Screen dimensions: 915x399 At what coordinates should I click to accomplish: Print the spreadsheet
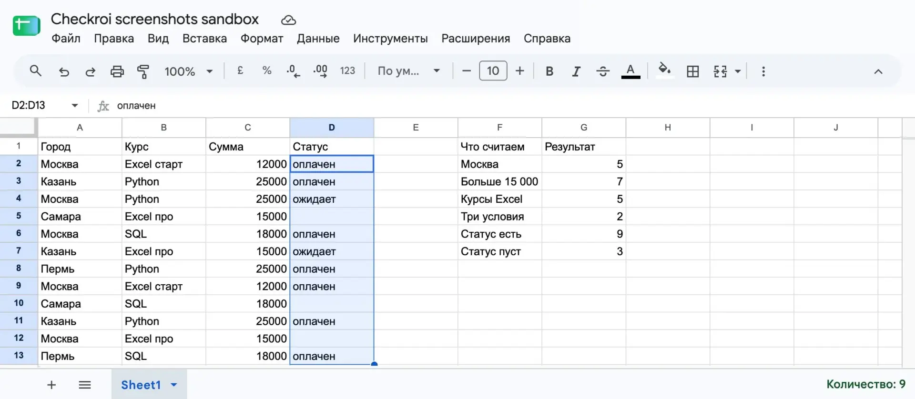[117, 71]
